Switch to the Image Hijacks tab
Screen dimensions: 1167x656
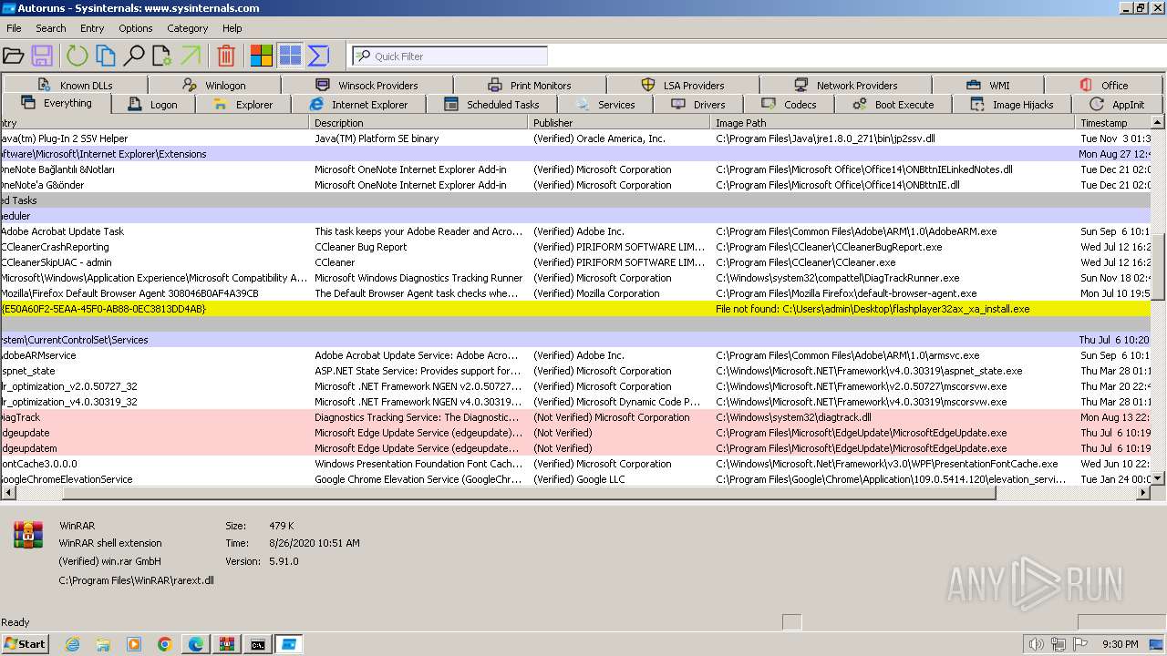point(1011,105)
